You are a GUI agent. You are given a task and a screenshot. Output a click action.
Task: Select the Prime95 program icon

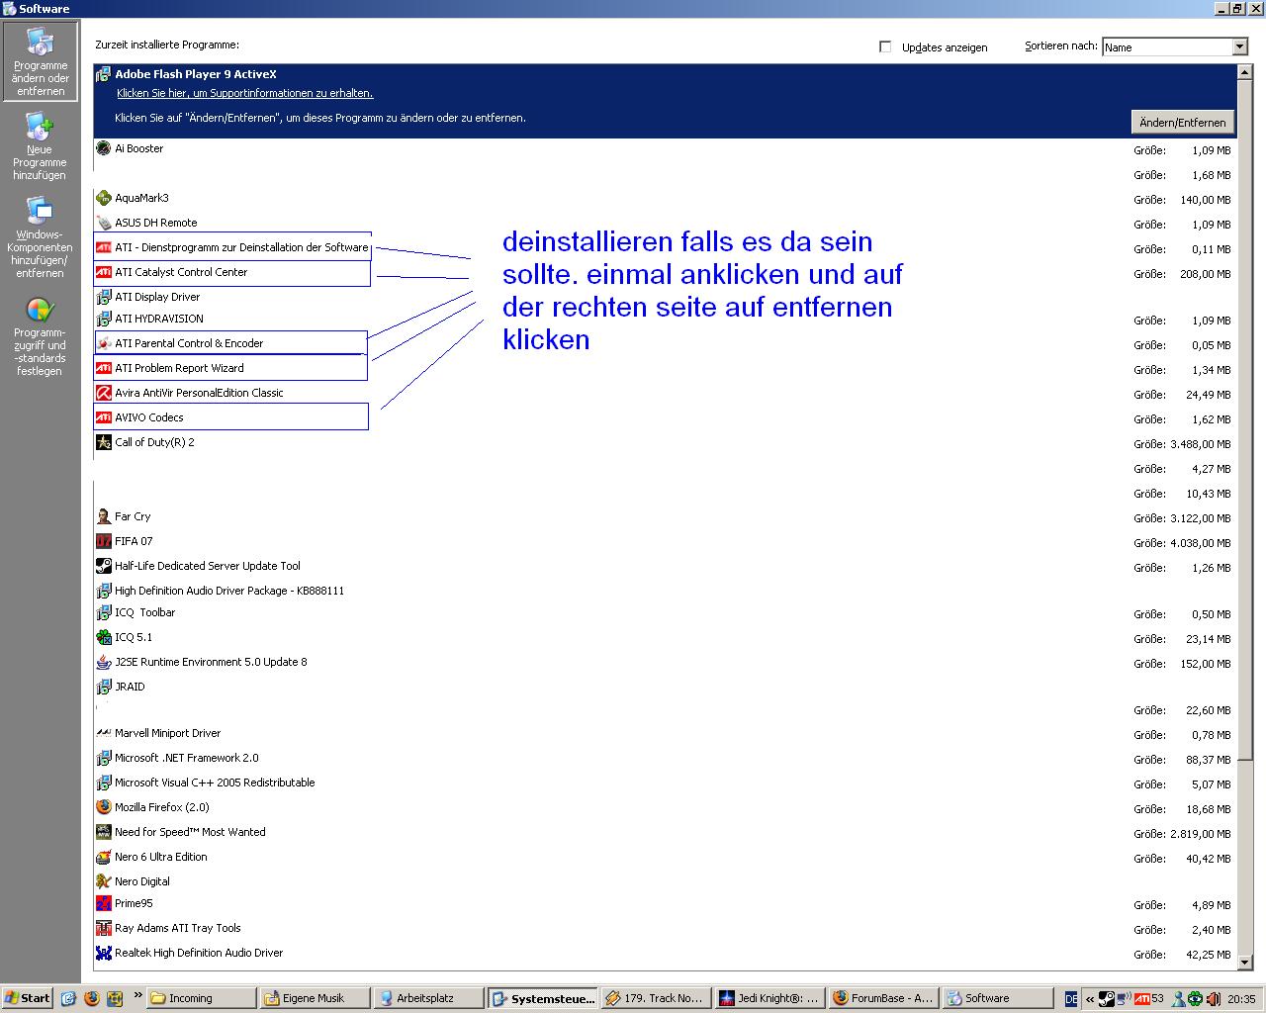(x=104, y=903)
